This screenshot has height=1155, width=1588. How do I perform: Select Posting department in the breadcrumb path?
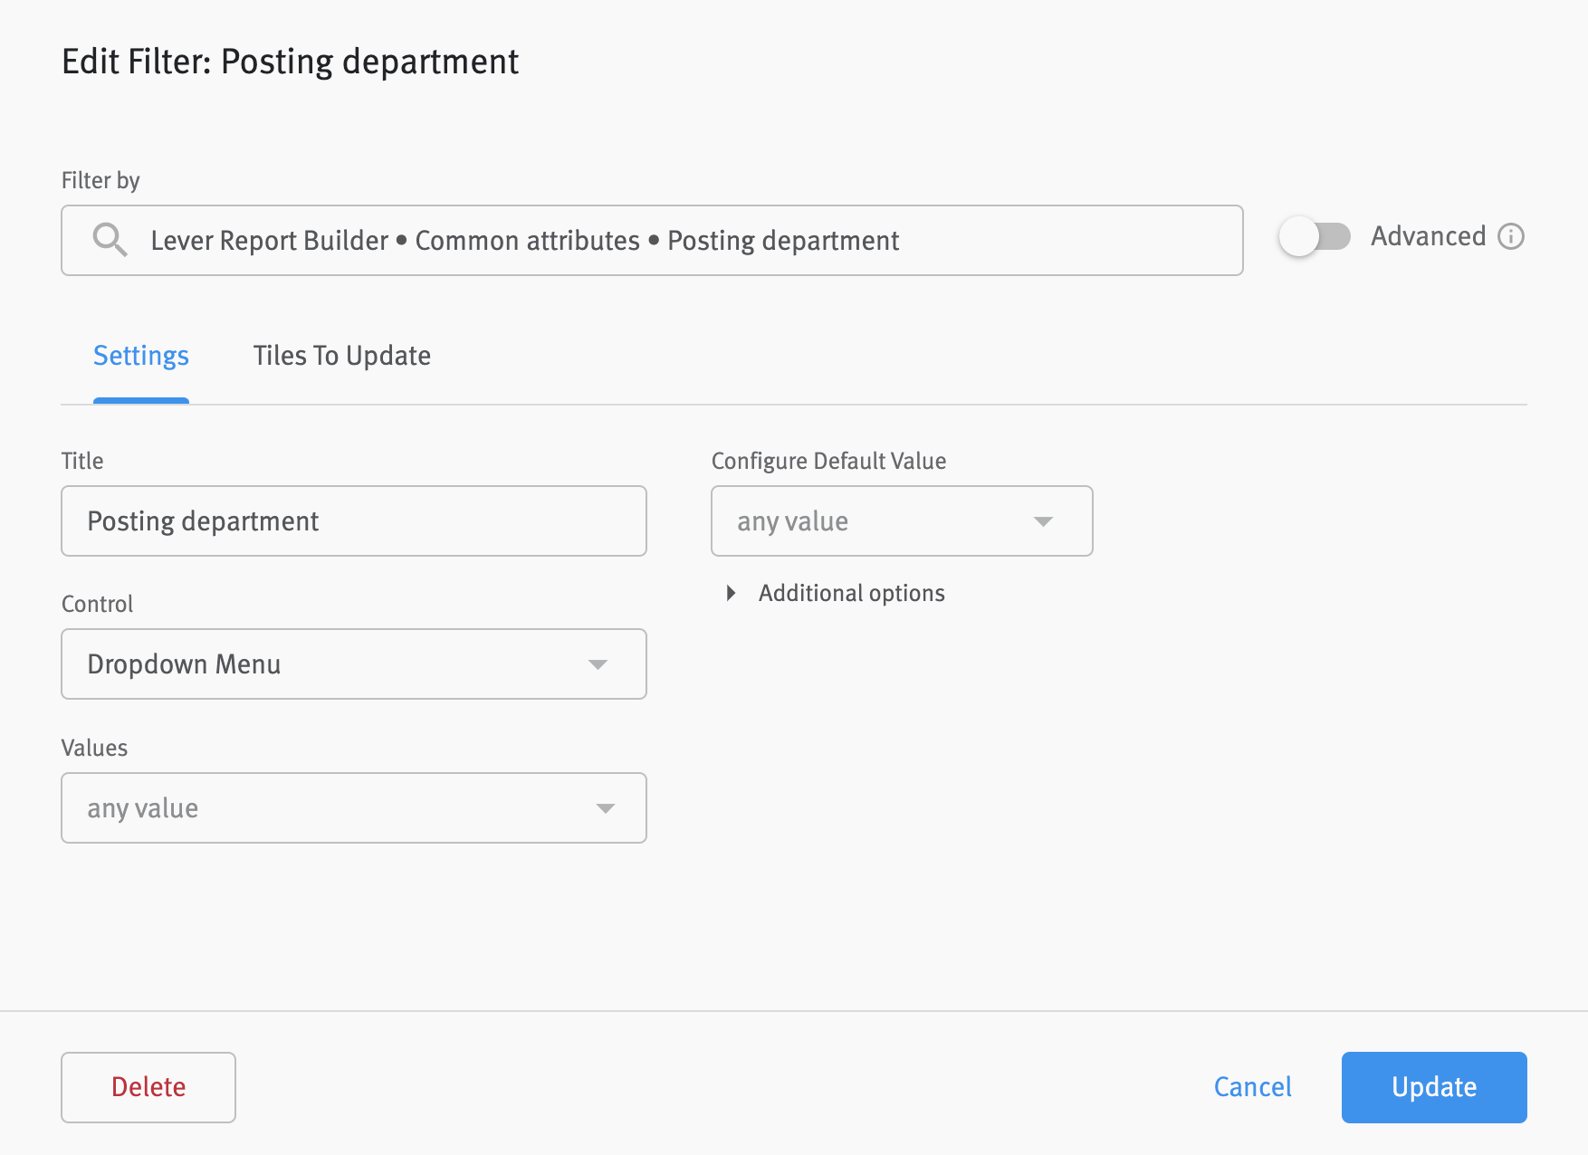[x=783, y=240]
